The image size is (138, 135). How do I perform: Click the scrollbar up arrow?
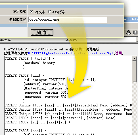tap(134, 59)
